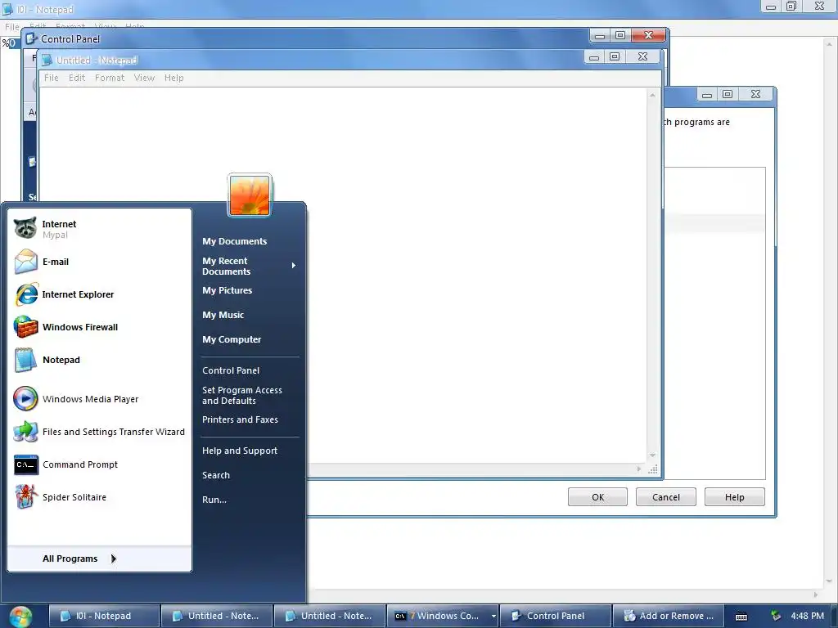The image size is (838, 628).
Task: Click the user account picture thumbnail
Action: (250, 195)
